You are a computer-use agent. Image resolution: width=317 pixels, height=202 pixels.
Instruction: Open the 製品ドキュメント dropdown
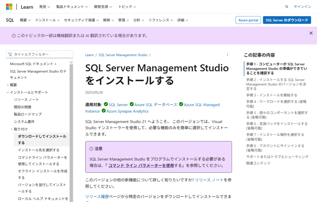72,7
